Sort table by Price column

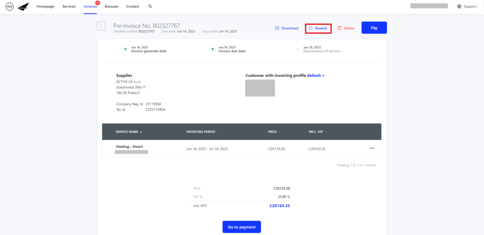pyautogui.click(x=274, y=132)
